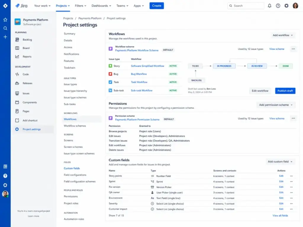Open the notifications bell icon
The width and height of the screenshot is (303, 227).
(x=269, y=6)
